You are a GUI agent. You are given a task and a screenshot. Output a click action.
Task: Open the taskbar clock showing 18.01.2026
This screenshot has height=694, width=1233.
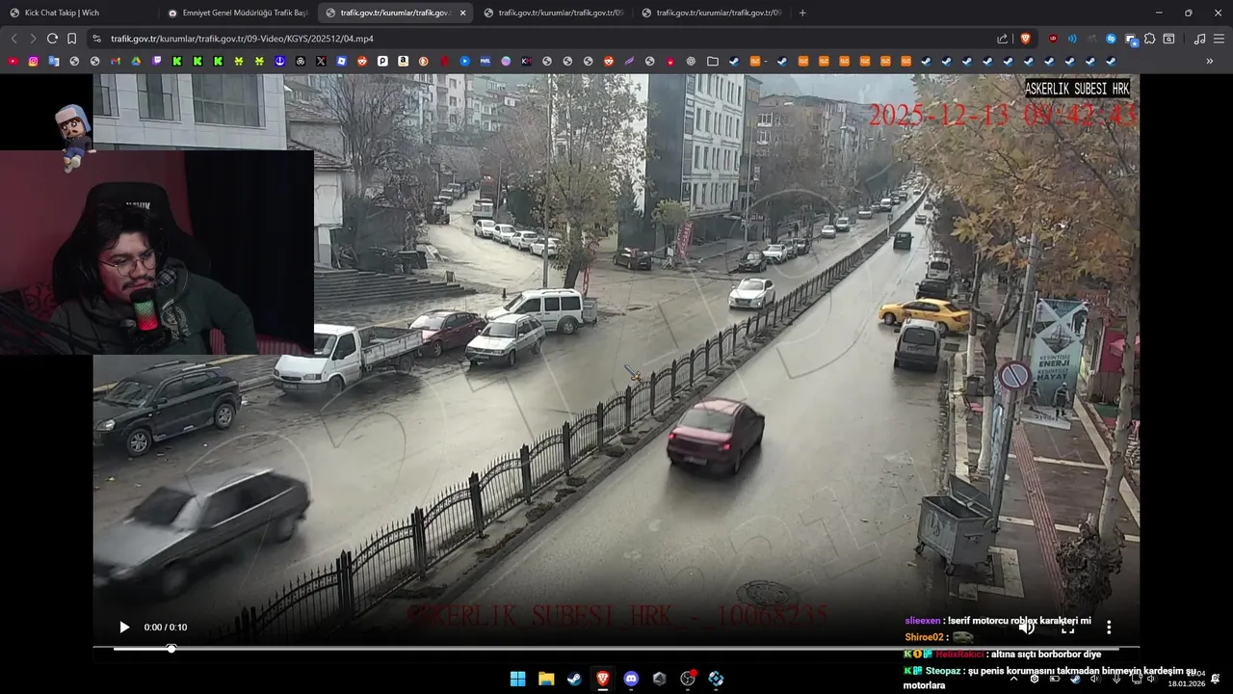(1186, 679)
